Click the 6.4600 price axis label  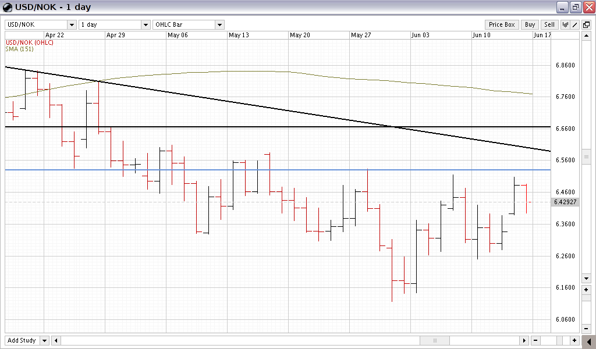[x=565, y=192]
